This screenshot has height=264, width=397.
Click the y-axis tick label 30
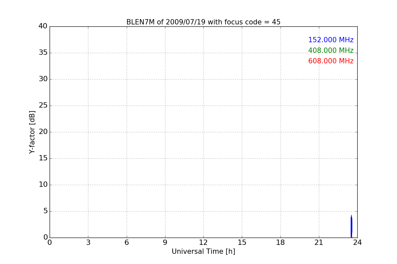[x=43, y=79]
